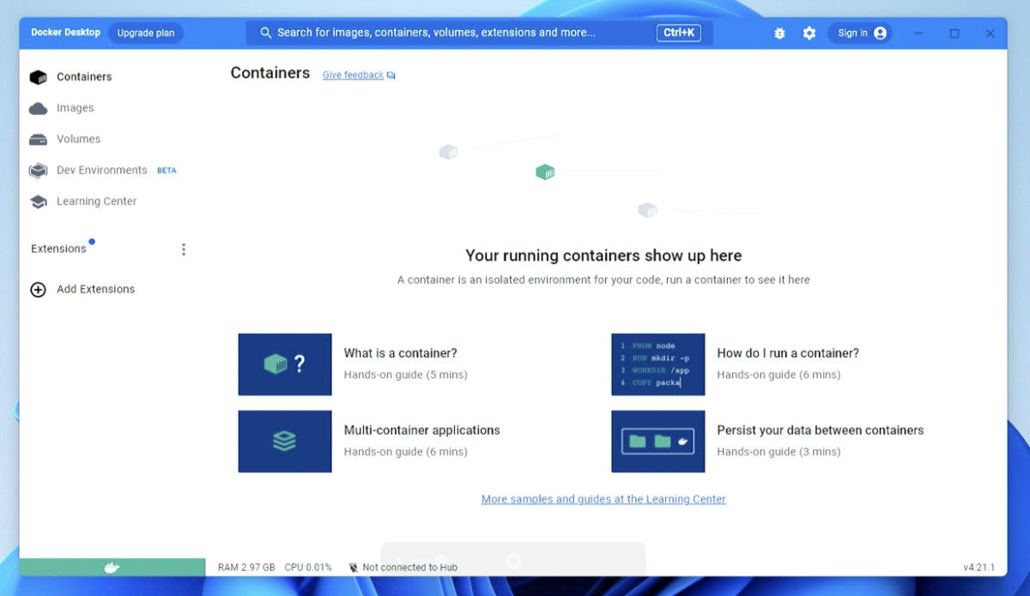Click the Volumes drive icon
The image size is (1030, 596).
point(38,139)
